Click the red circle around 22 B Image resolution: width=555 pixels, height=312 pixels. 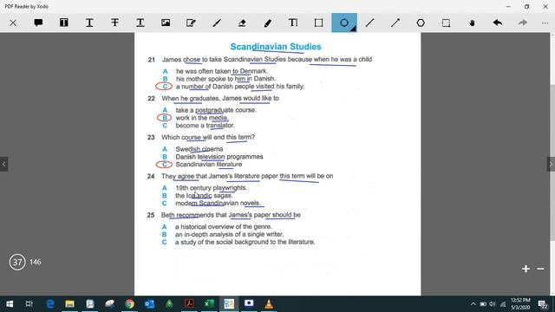tap(164, 118)
